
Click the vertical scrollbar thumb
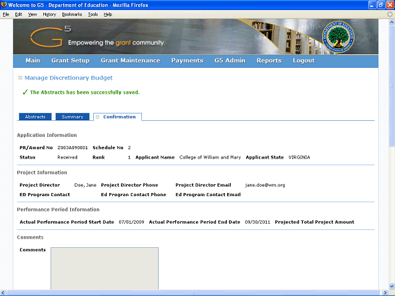click(x=392, y=86)
